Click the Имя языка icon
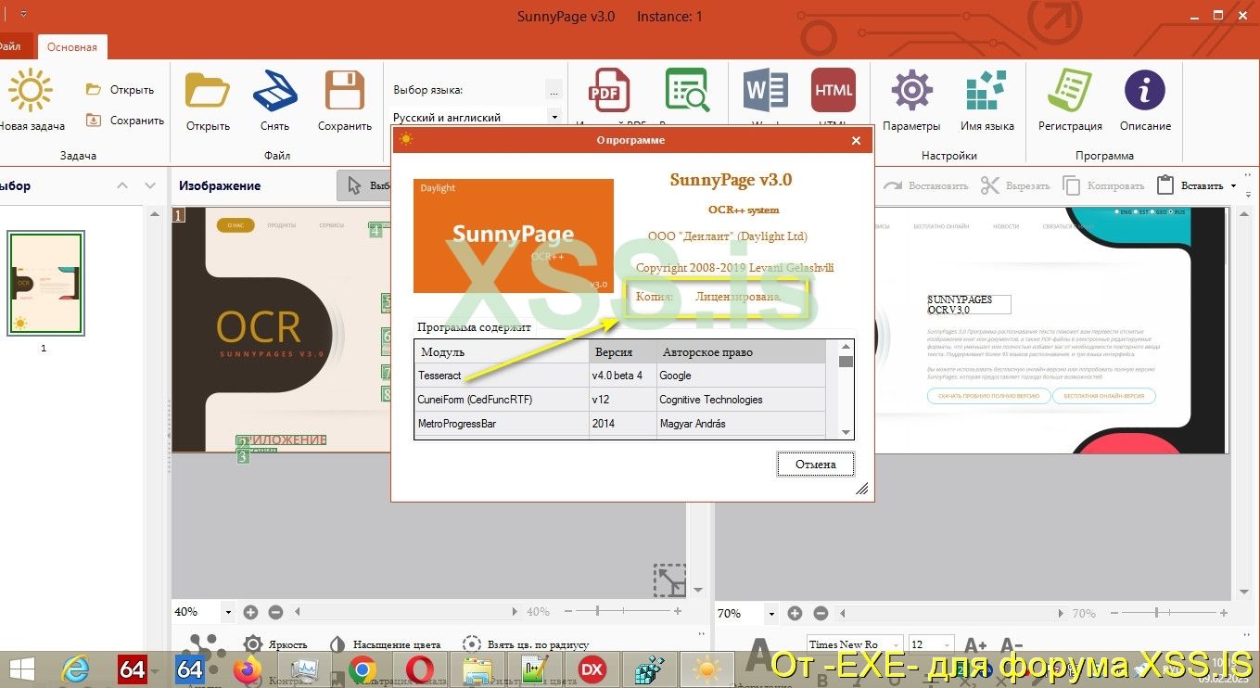The width and height of the screenshot is (1260, 688). pyautogui.click(x=986, y=91)
